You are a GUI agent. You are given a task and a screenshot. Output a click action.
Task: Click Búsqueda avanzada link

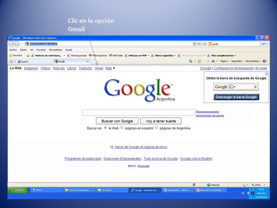pyautogui.click(x=207, y=112)
